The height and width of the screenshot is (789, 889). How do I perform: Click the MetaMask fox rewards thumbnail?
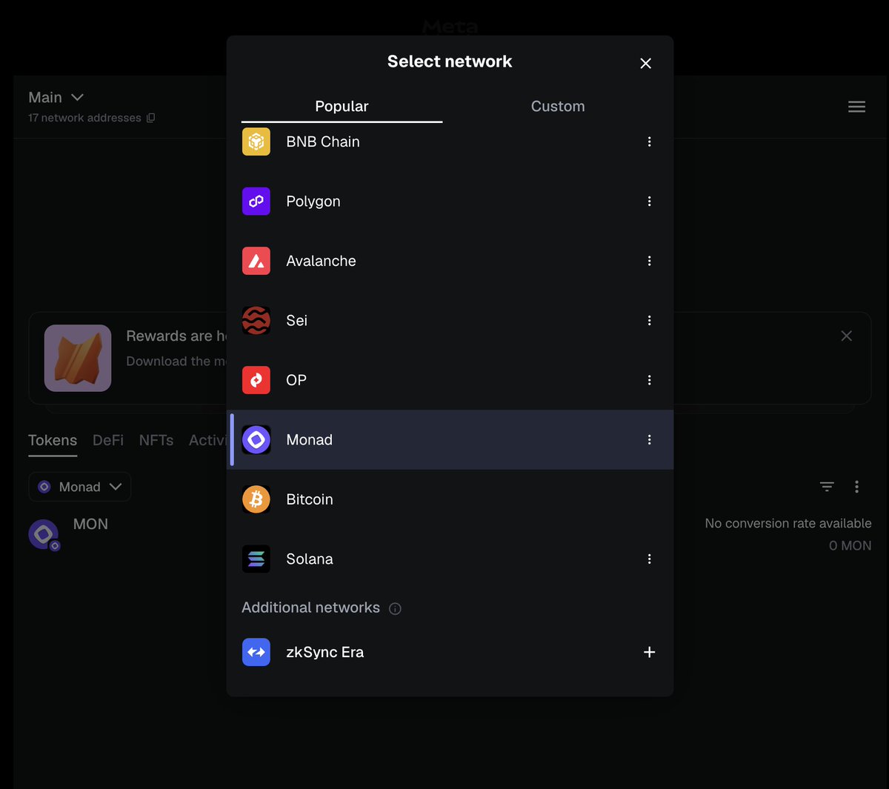click(x=78, y=359)
